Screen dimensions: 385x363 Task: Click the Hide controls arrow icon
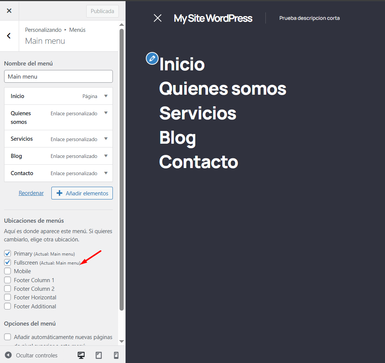[8, 355]
